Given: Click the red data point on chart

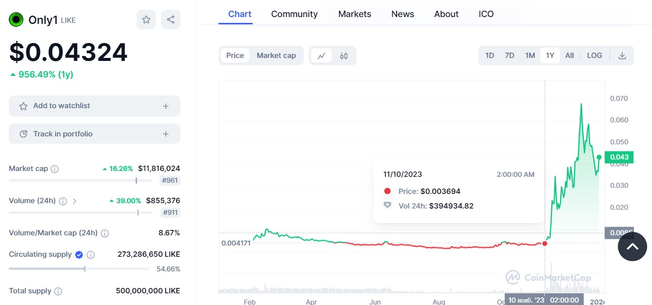Looking at the screenshot, I should 545,243.
